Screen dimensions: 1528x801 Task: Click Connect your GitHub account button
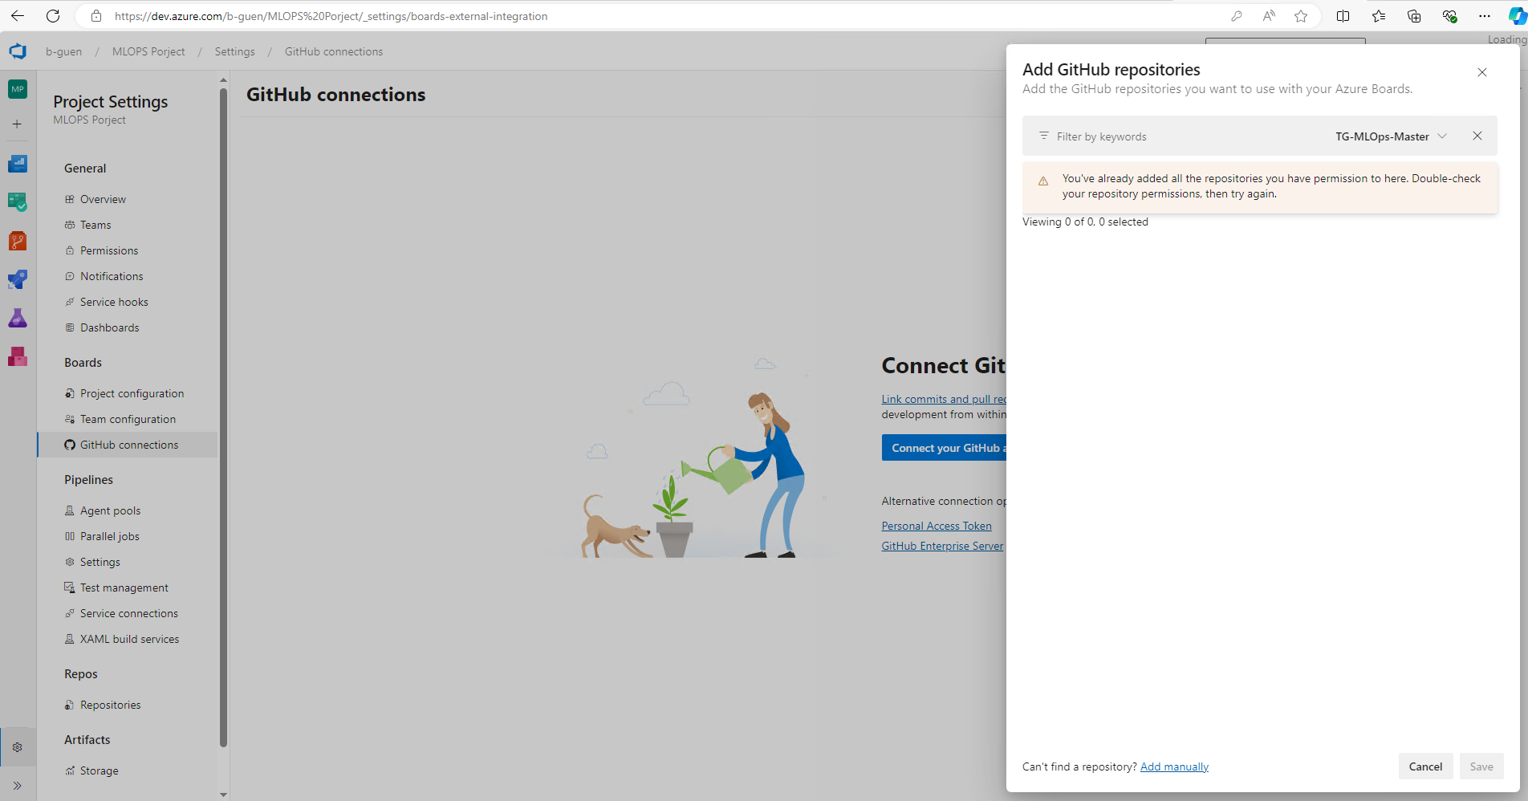pos(945,448)
